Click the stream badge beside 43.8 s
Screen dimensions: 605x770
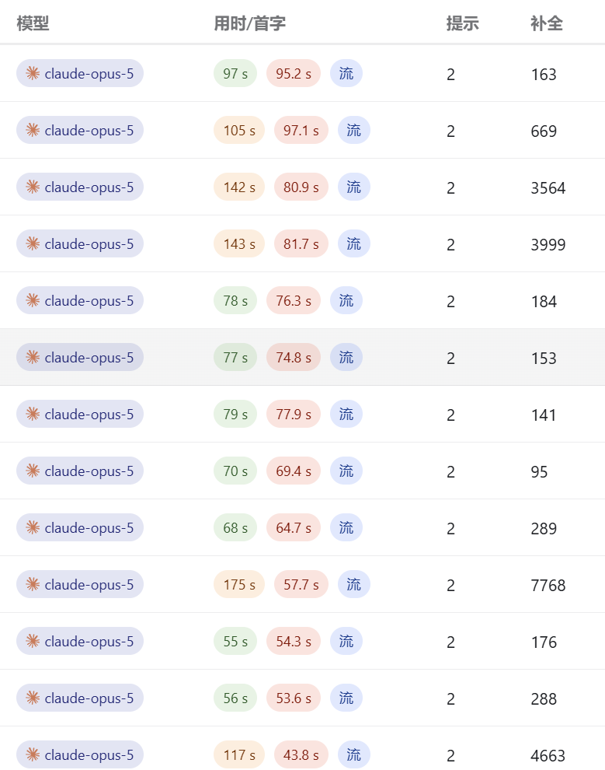point(354,754)
